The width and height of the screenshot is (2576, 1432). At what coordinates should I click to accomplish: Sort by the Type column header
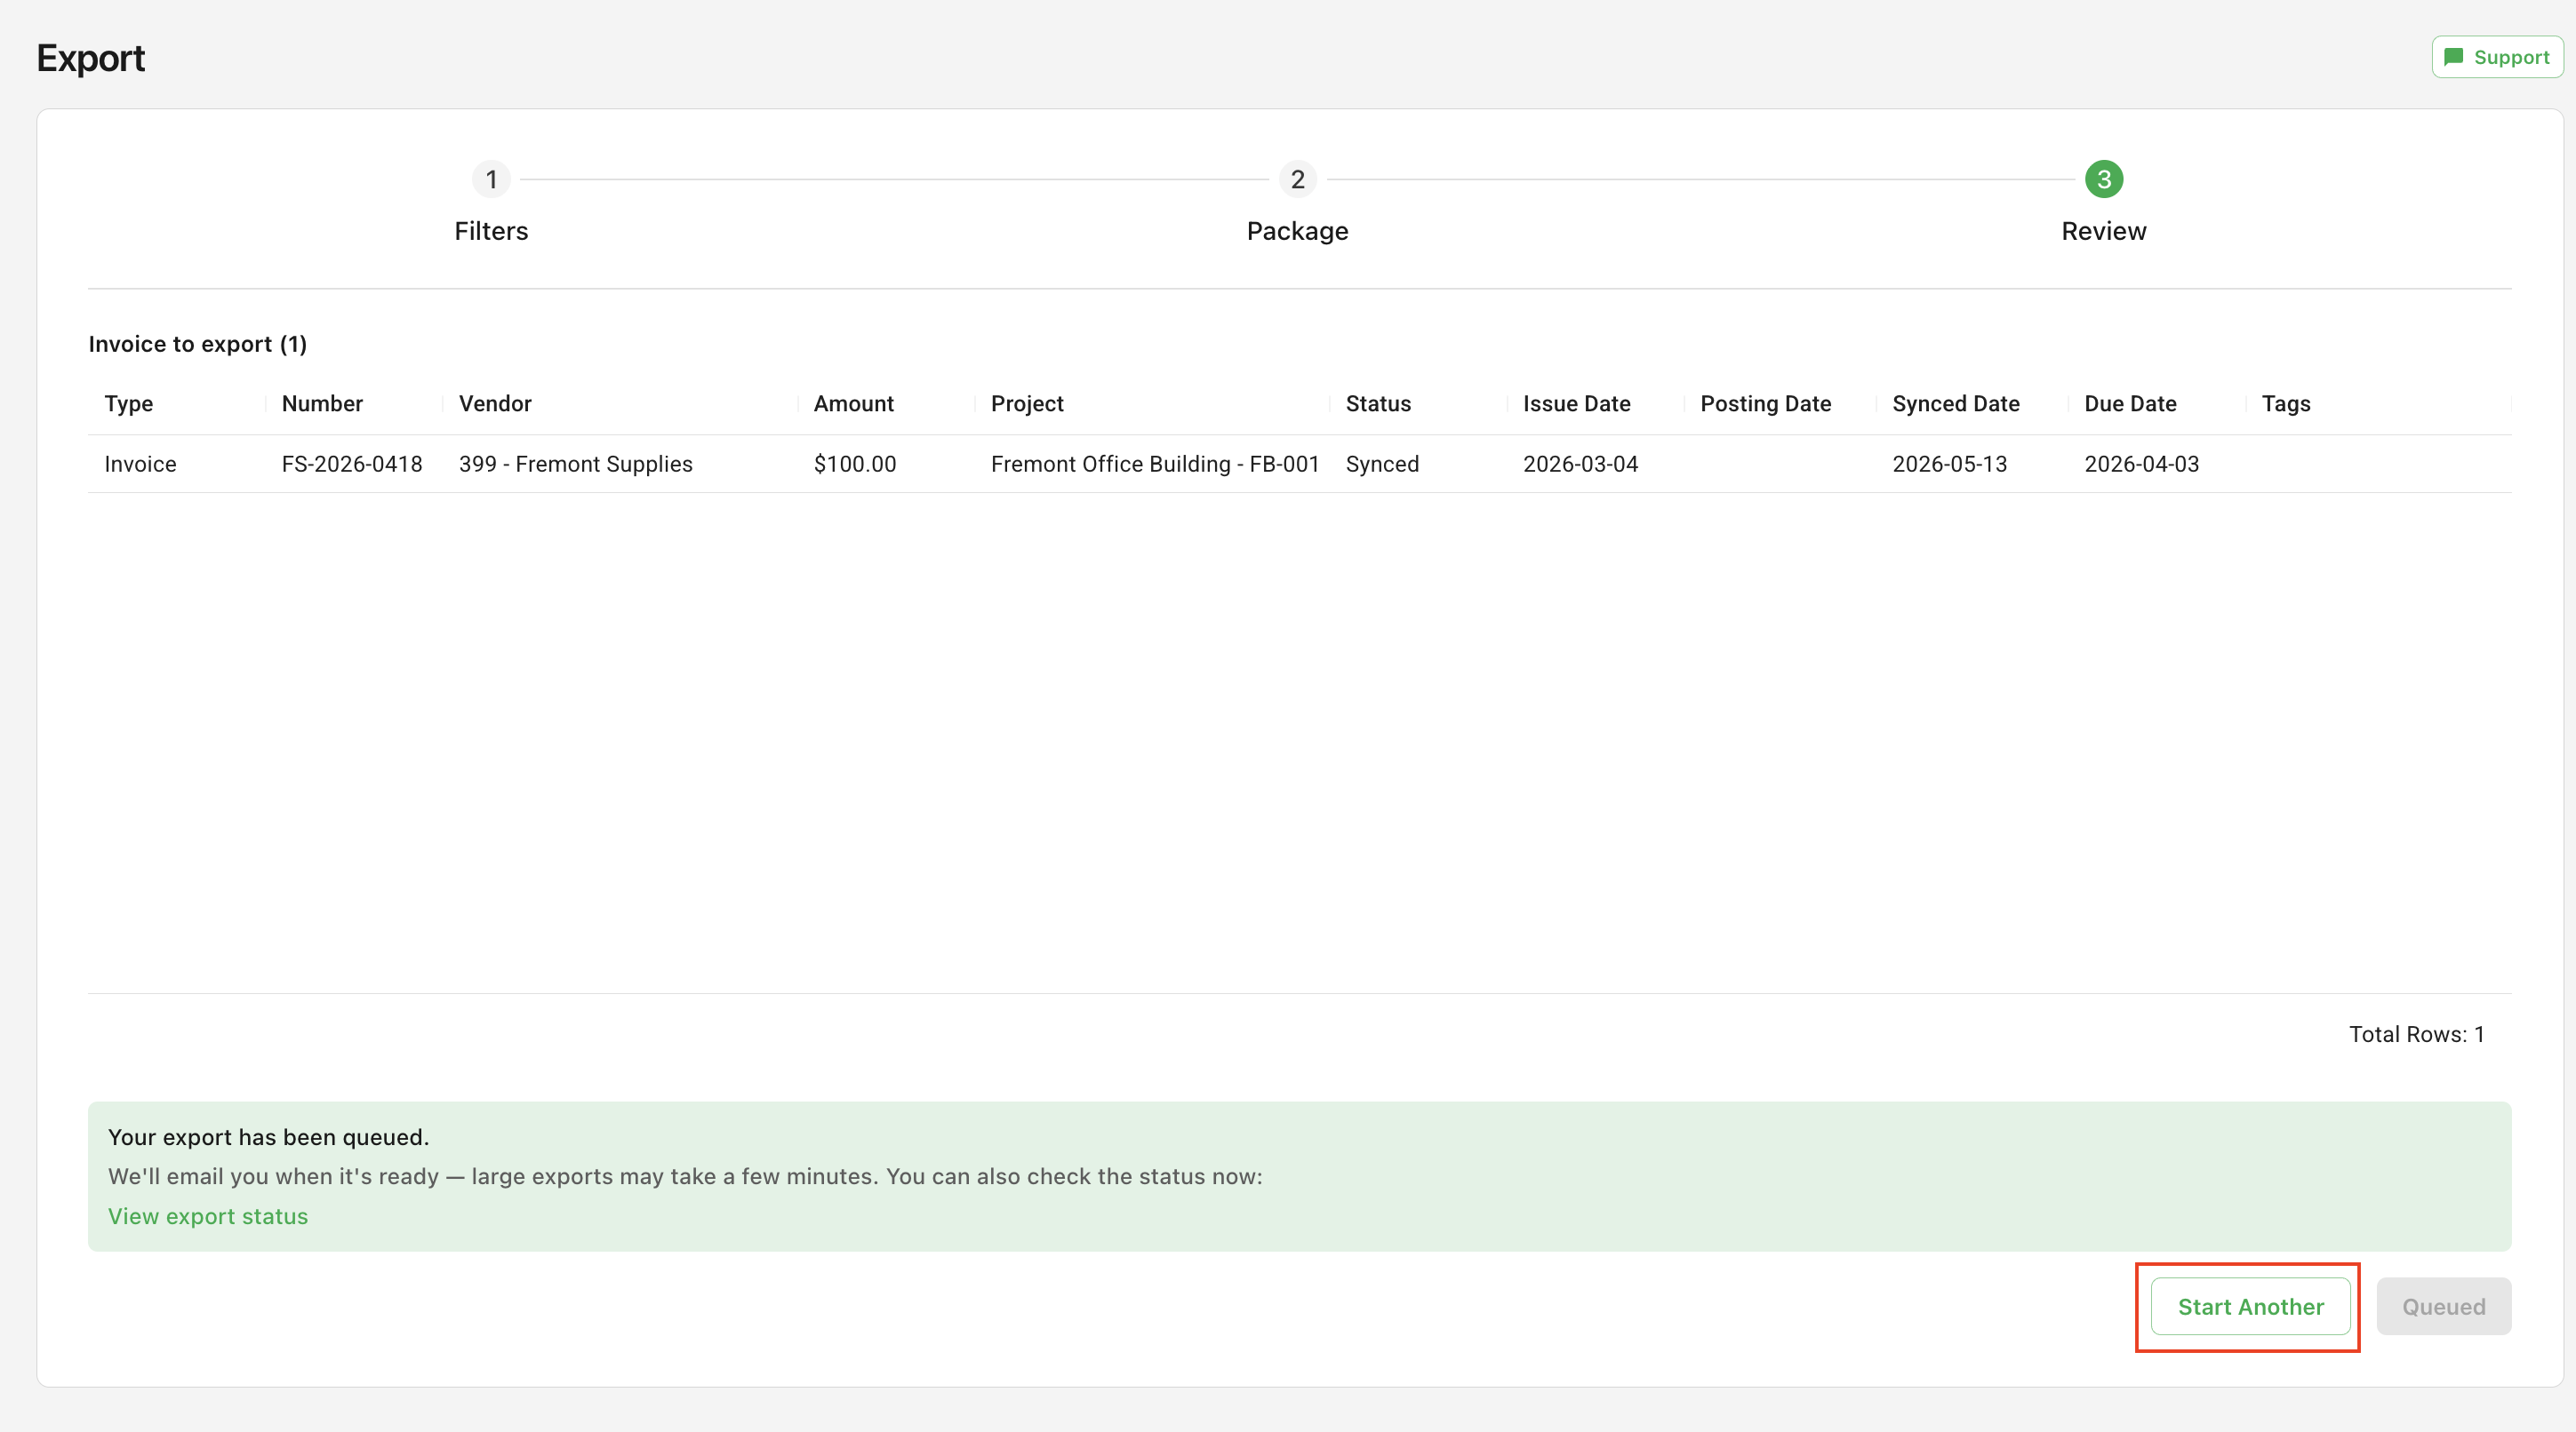(129, 403)
